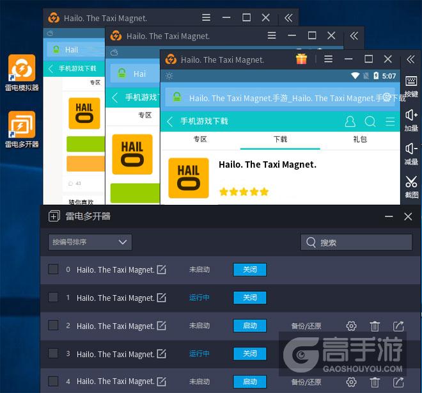
Task: Click Hailo app icon in middle emulator window
Action: coord(132,154)
